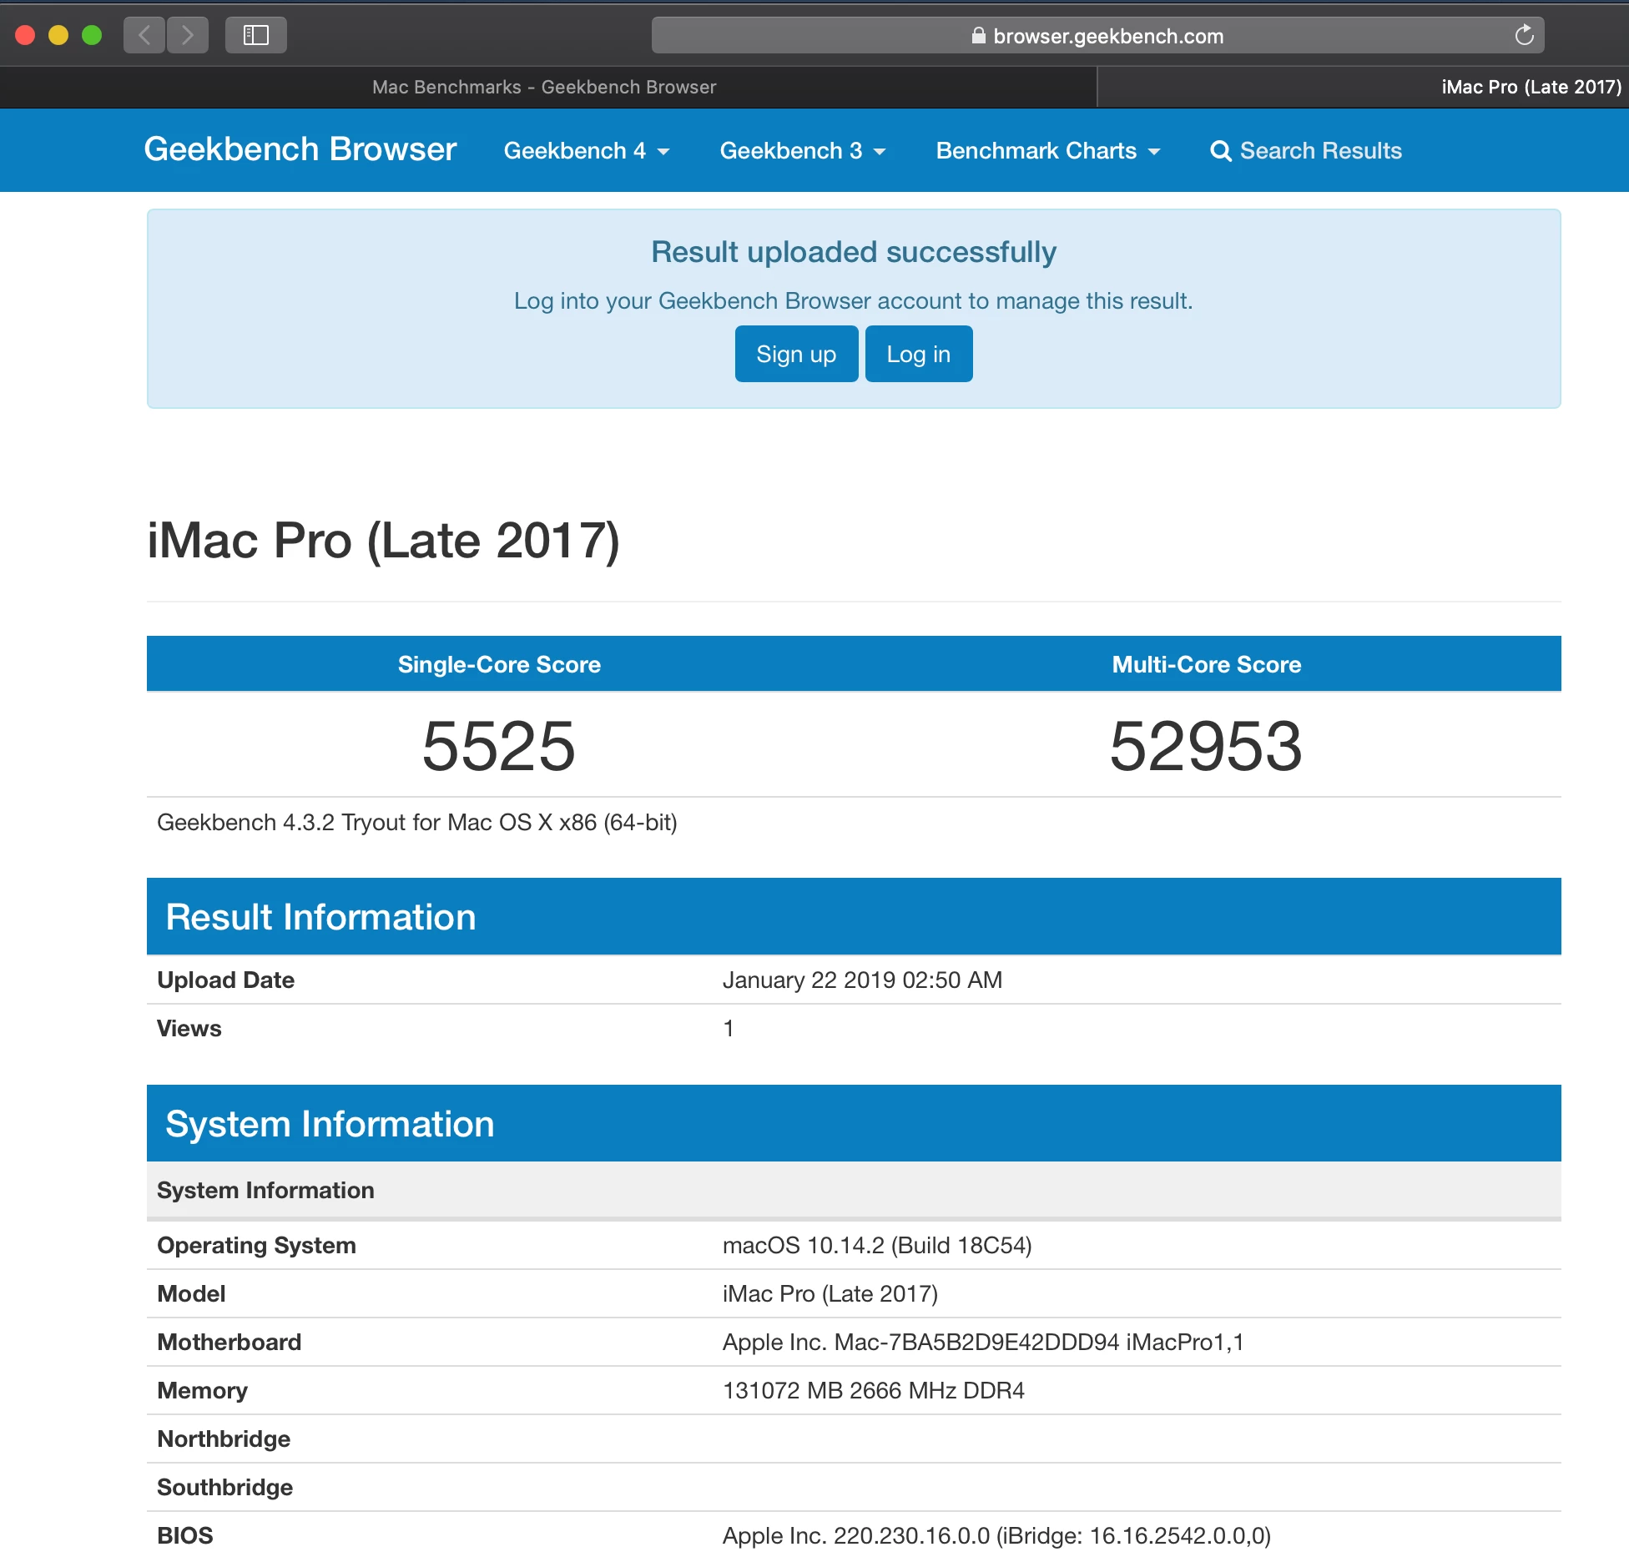Open the Geekbench Browser home link
Viewport: 1629px width, 1557px height.
point(300,149)
